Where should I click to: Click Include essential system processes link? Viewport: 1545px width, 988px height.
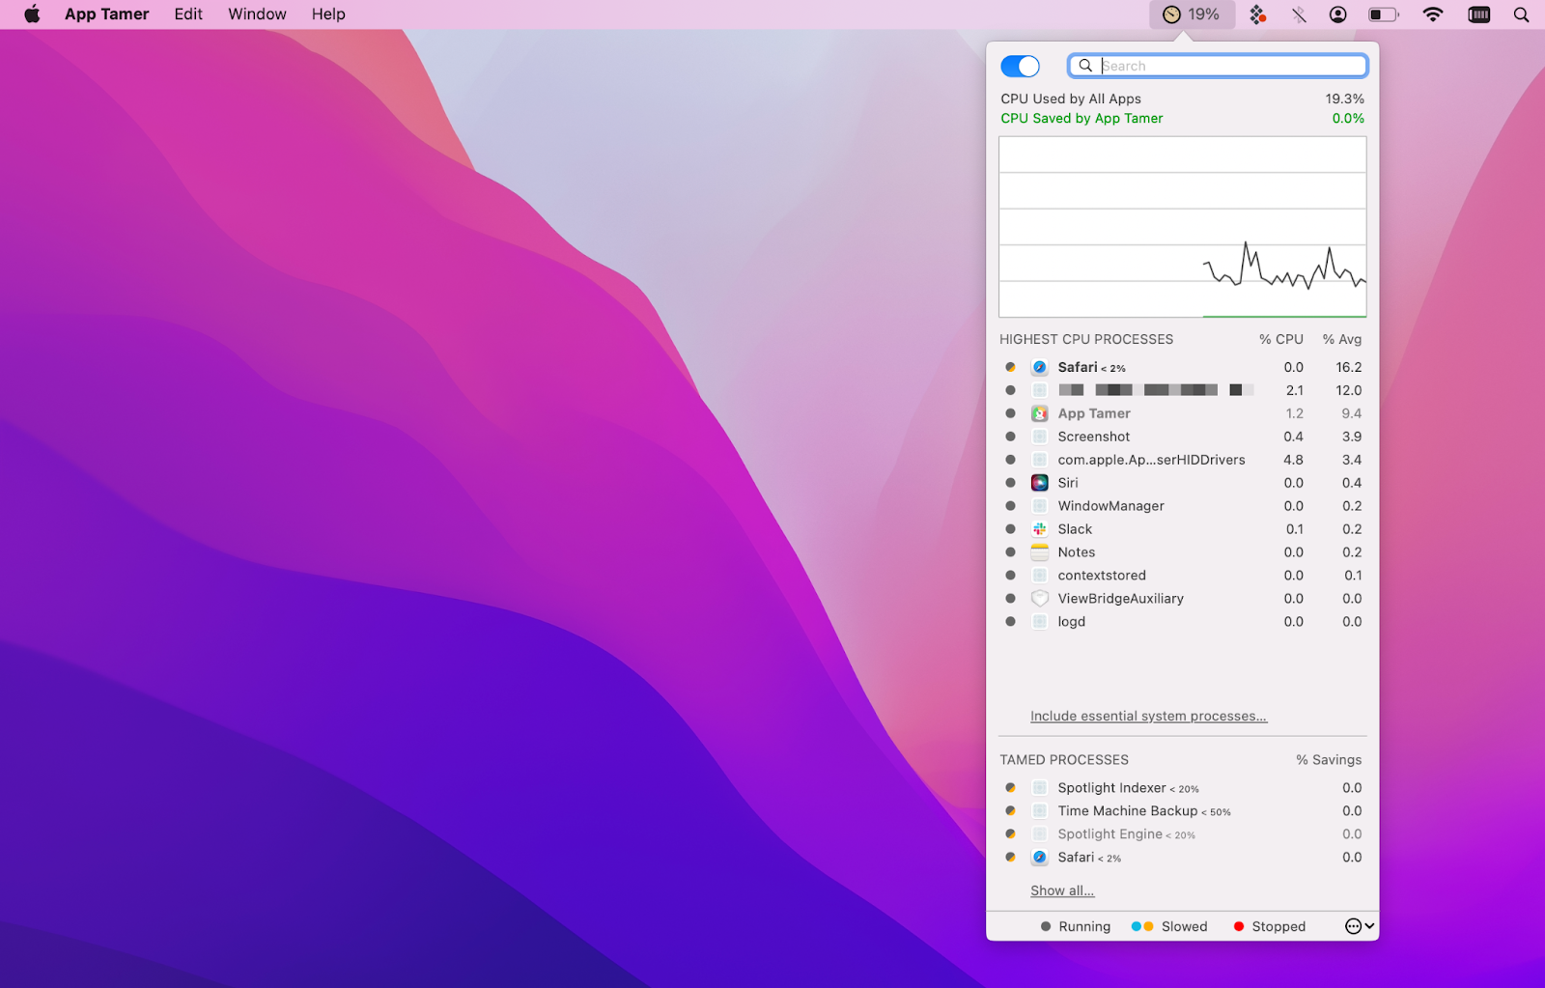(x=1148, y=716)
